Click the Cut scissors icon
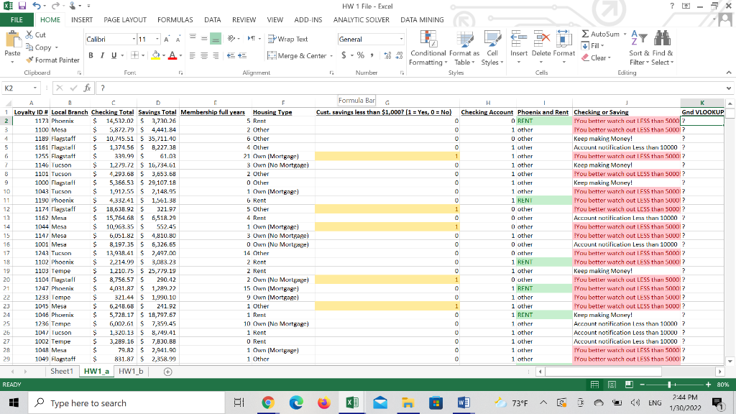736x414 pixels. 29,35
